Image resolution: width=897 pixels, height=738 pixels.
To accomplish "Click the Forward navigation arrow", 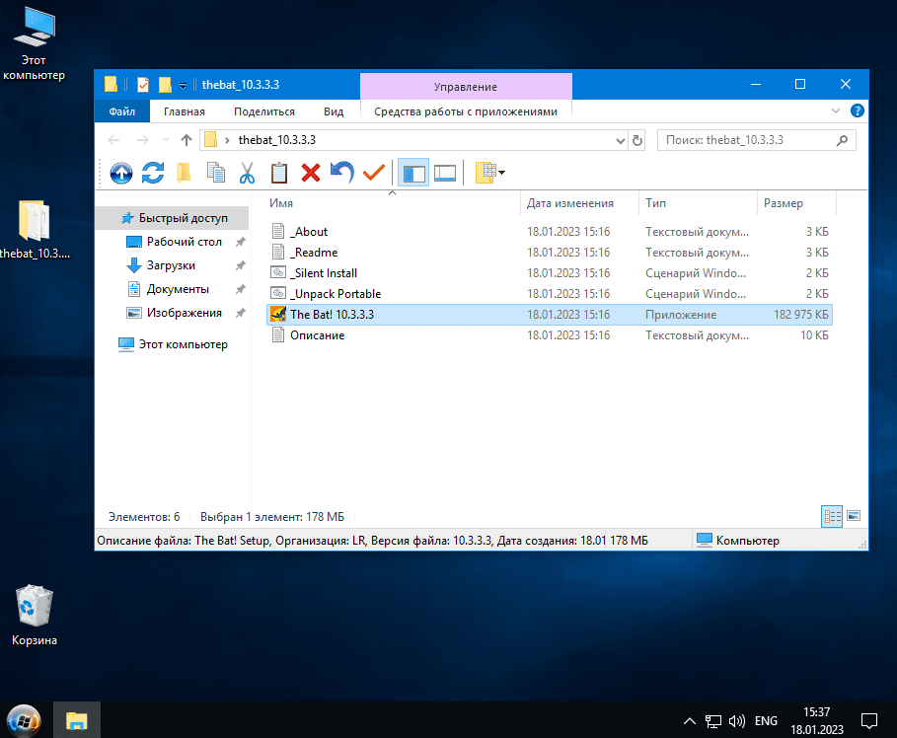I will [142, 140].
